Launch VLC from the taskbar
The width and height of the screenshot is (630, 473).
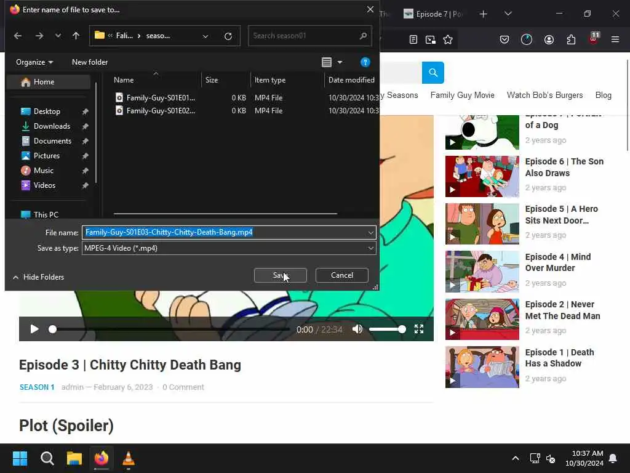tap(129, 458)
